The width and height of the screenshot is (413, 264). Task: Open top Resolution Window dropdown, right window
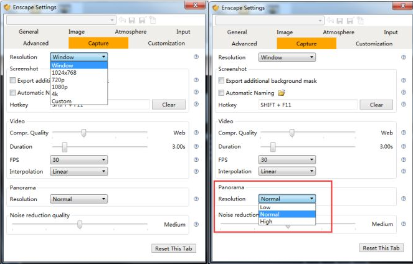pyautogui.click(x=287, y=57)
